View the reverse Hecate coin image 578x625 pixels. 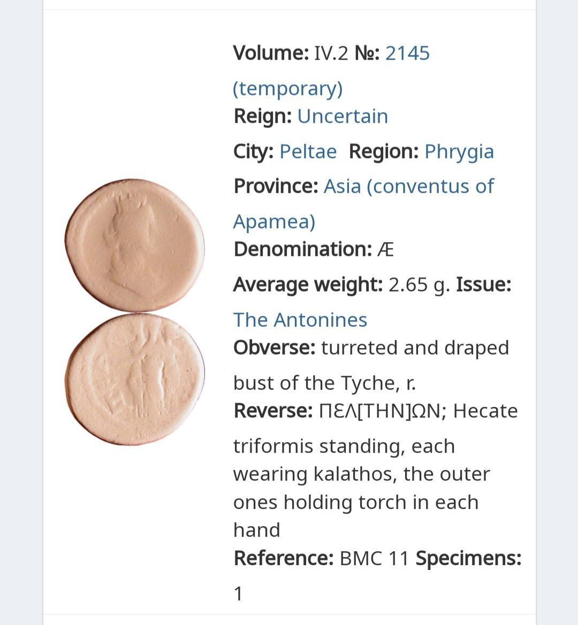[134, 379]
